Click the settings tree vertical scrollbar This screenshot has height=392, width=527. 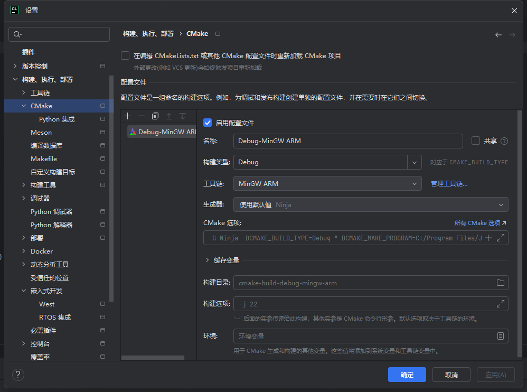[x=111, y=188]
